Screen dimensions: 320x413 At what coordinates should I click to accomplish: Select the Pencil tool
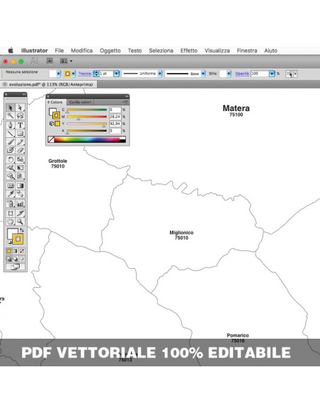20,142
